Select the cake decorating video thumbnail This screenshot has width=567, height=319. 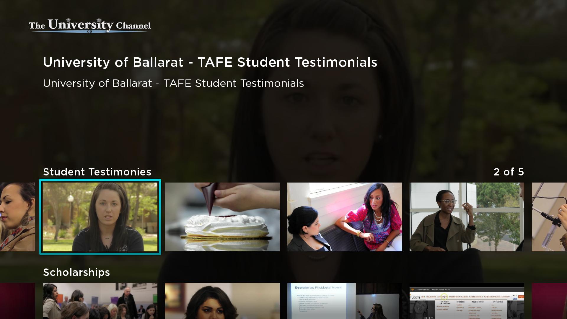222,217
